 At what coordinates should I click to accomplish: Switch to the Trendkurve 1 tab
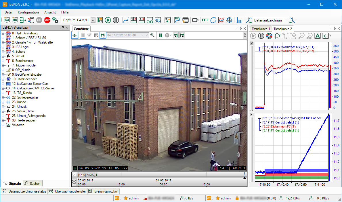tap(261, 29)
